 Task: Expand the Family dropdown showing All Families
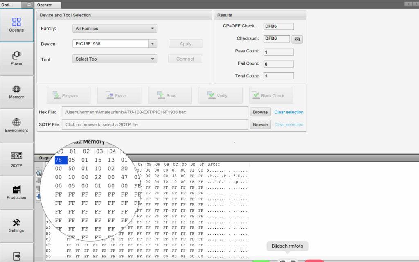pyautogui.click(x=115, y=29)
